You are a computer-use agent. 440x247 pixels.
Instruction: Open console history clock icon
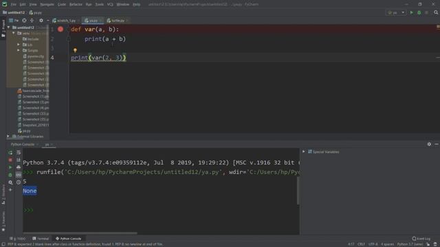[19, 183]
